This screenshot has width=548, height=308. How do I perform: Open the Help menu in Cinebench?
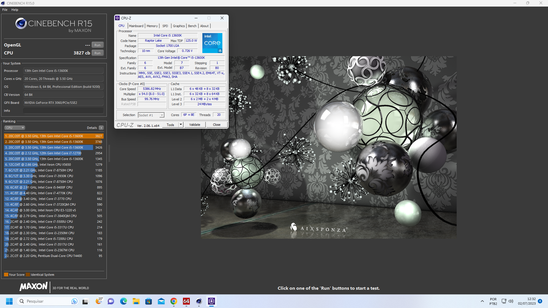click(15, 10)
